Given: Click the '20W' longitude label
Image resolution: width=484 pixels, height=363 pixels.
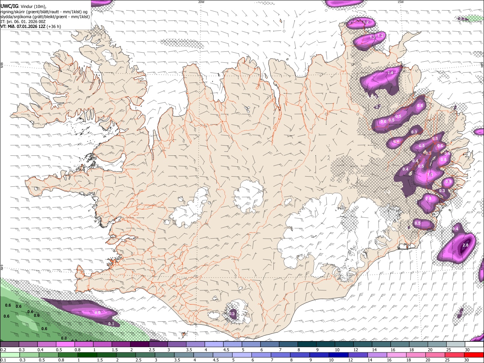Looking at the screenshot, I should click(201, 2).
